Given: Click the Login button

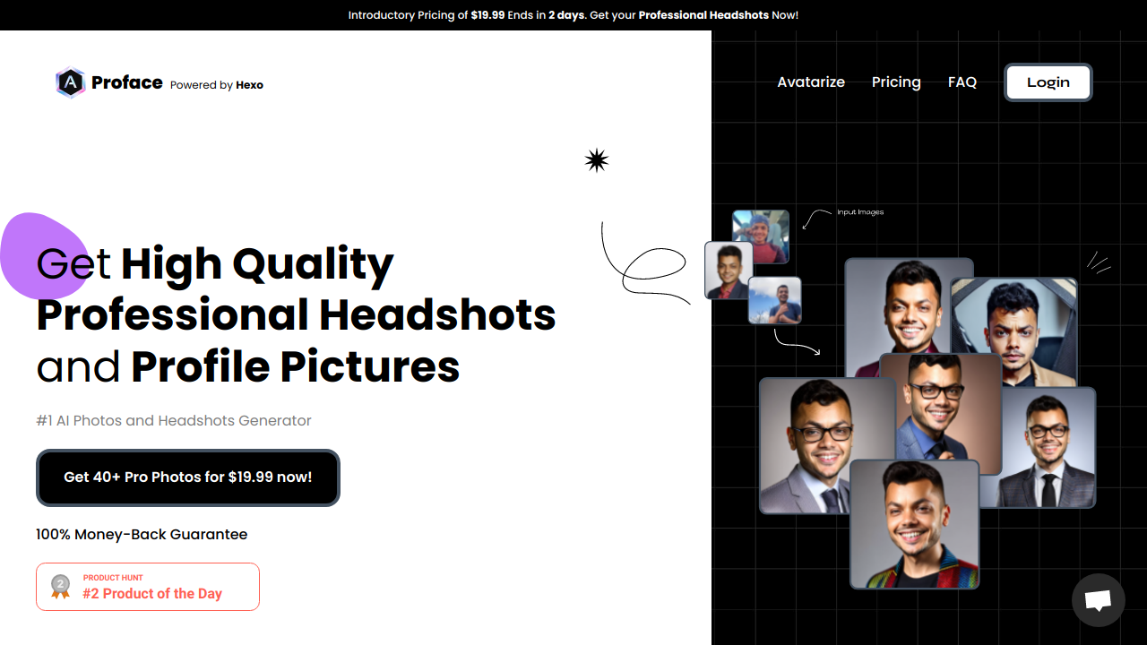Looking at the screenshot, I should (1048, 82).
